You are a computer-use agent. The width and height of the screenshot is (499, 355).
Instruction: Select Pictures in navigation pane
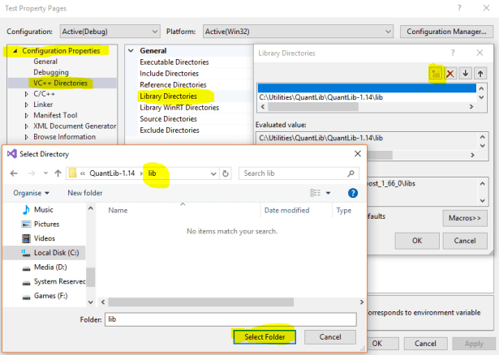(x=46, y=224)
